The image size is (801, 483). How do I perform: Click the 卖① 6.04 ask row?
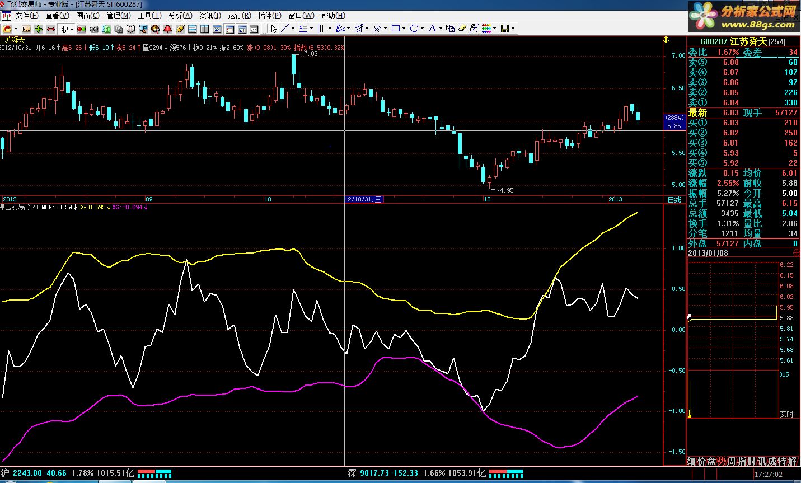[x=743, y=102]
